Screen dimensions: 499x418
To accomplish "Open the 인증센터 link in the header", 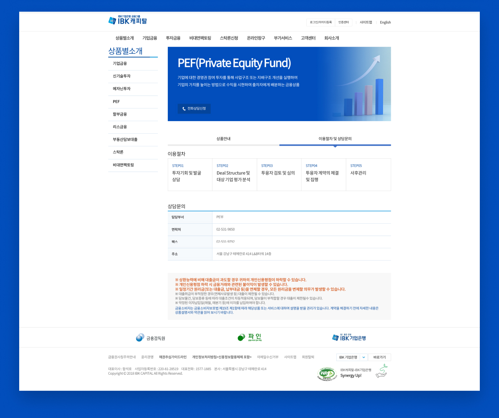I will tap(344, 22).
